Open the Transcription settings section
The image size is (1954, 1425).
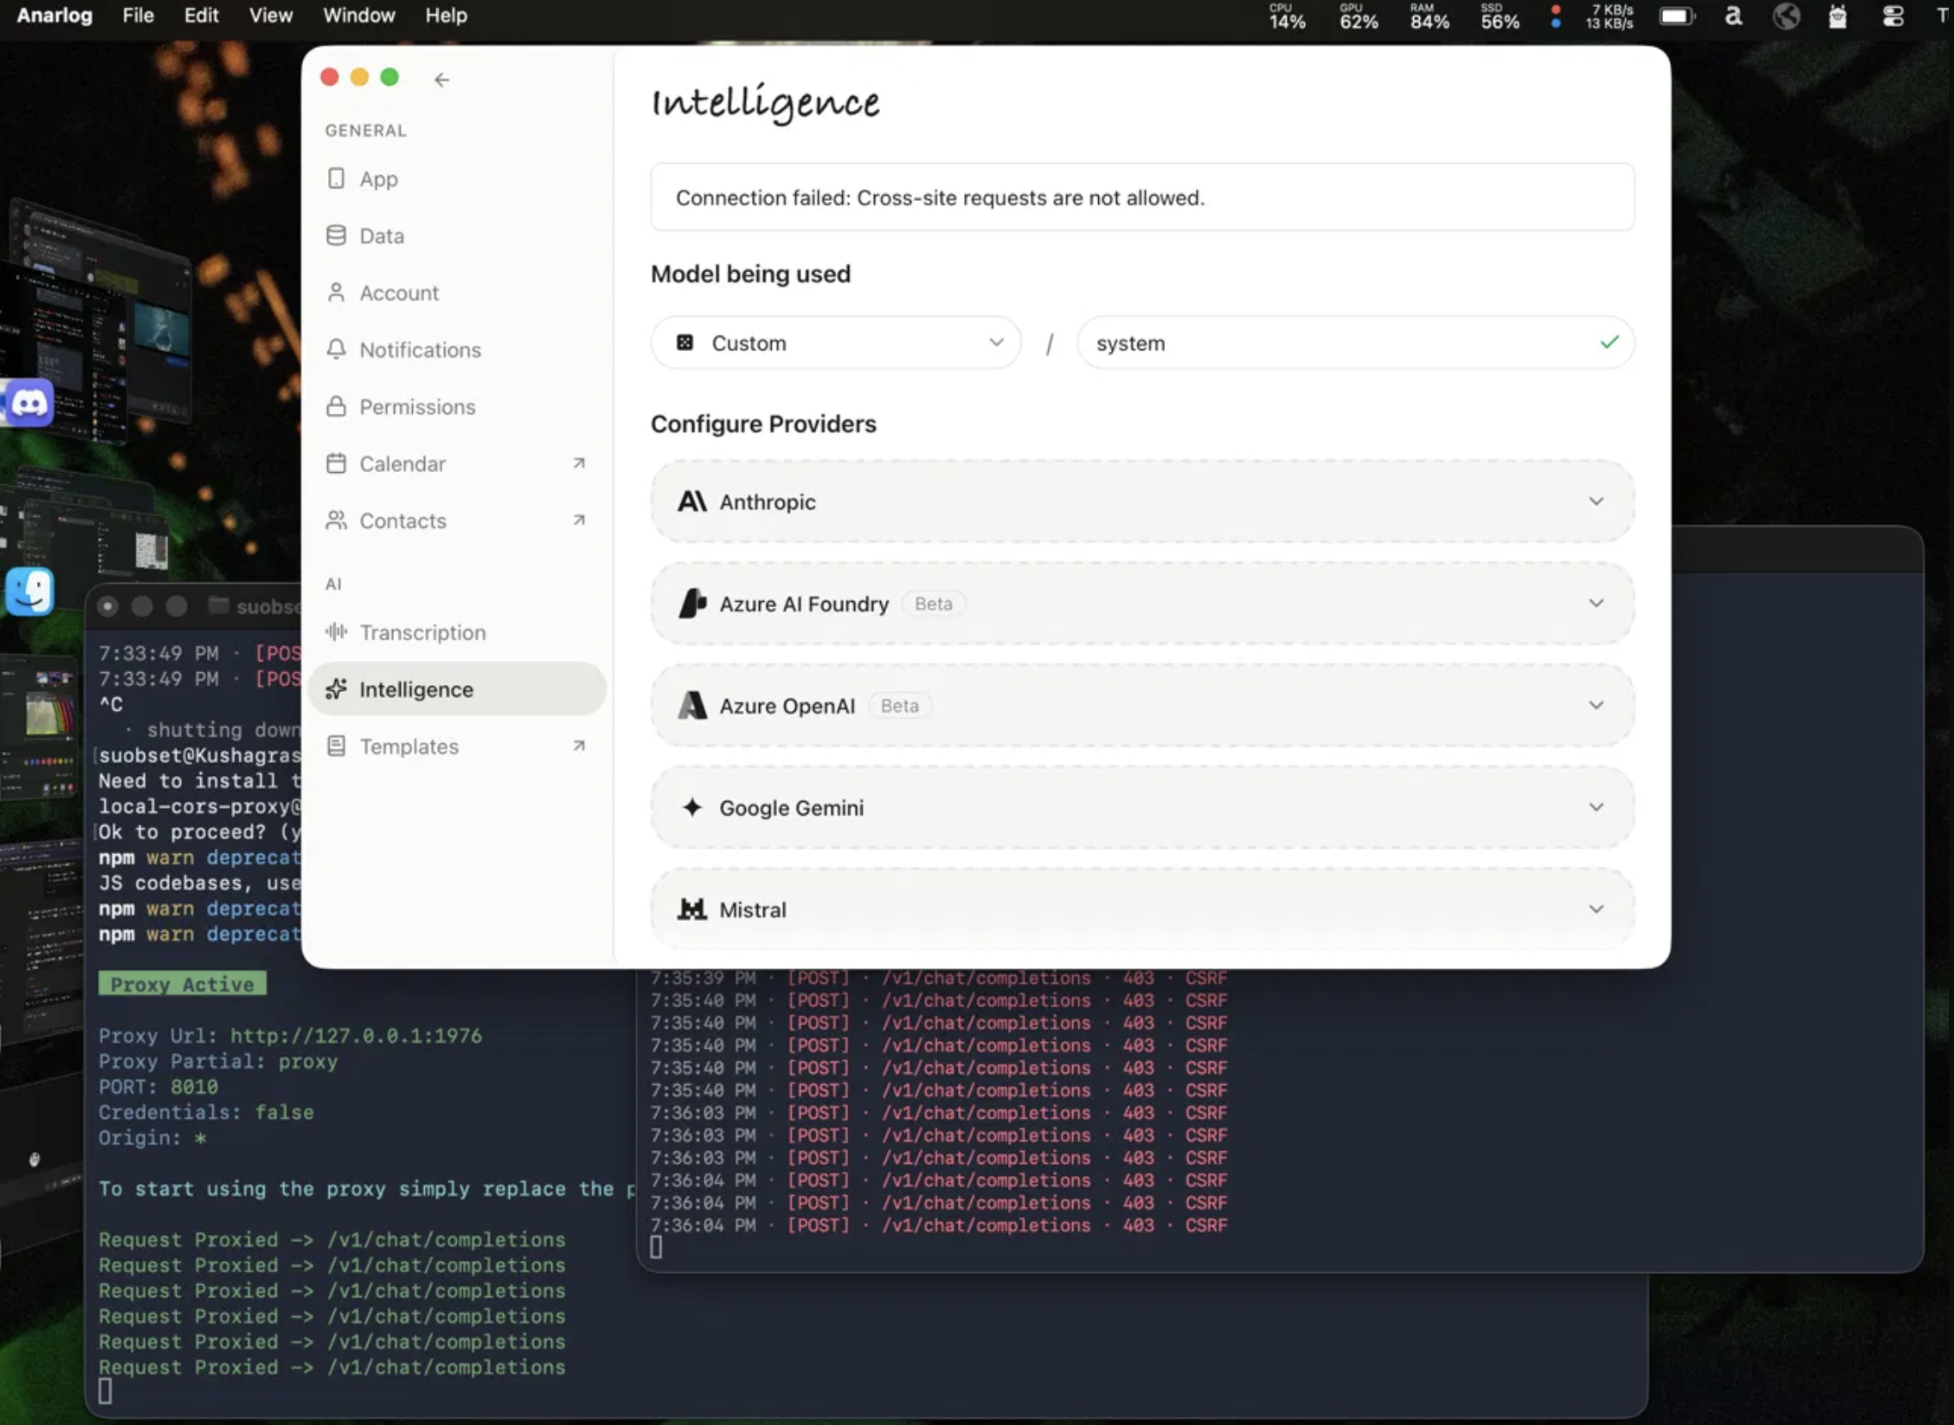point(458,633)
